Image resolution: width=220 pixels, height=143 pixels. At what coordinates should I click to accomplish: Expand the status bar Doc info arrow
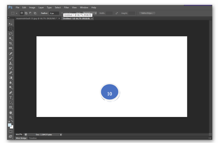click(61, 135)
